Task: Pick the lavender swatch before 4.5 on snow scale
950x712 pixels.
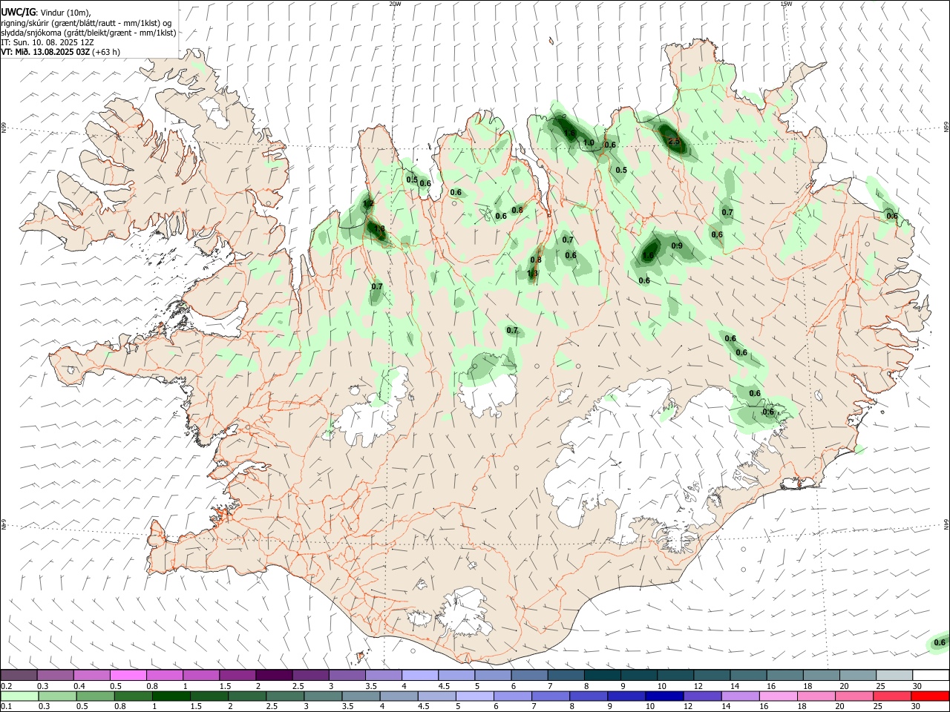Action: click(420, 675)
